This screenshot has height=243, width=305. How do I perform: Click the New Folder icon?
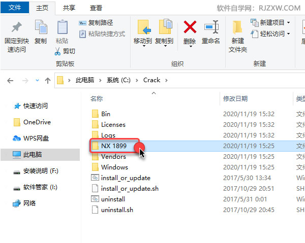click(x=237, y=27)
